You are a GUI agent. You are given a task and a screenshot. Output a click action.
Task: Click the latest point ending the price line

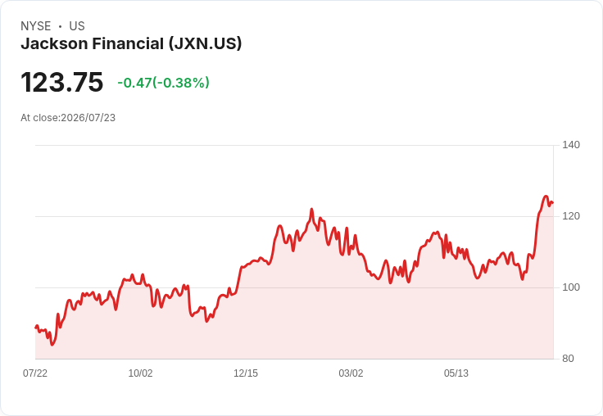[x=553, y=202]
